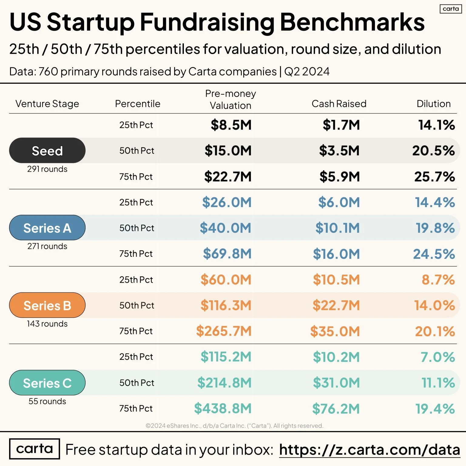Screen dimensions: 466x466
Task: Click the small carta logo top right
Action: click(x=451, y=9)
